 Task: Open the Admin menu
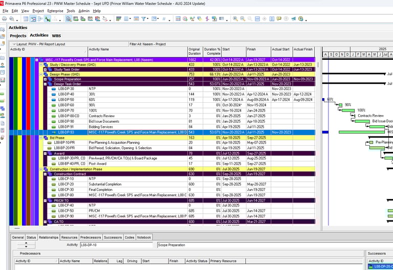pyautogui.click(x=84, y=11)
